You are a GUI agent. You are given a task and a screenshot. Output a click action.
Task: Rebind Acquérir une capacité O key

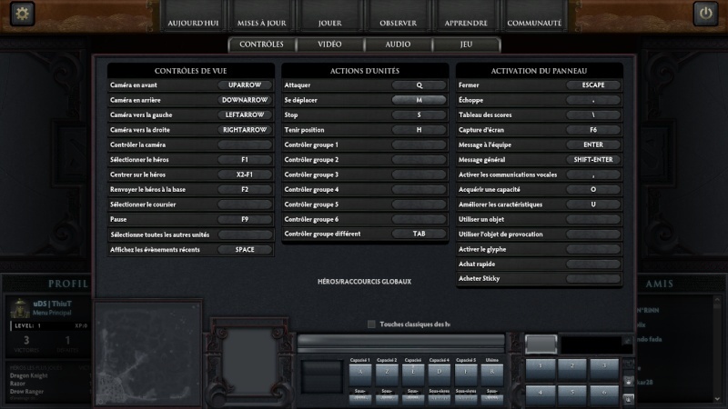point(593,190)
